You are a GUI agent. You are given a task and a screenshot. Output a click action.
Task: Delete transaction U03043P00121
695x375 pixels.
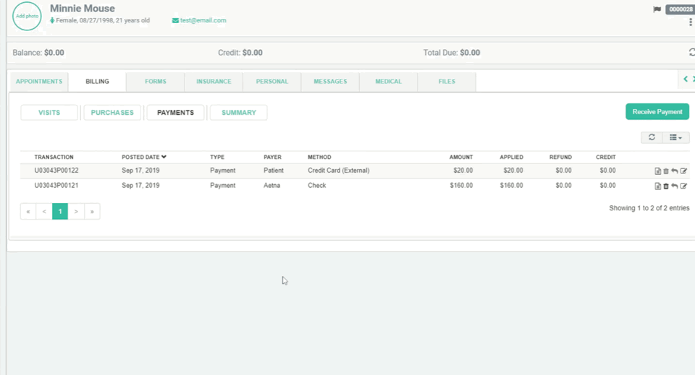click(x=666, y=186)
